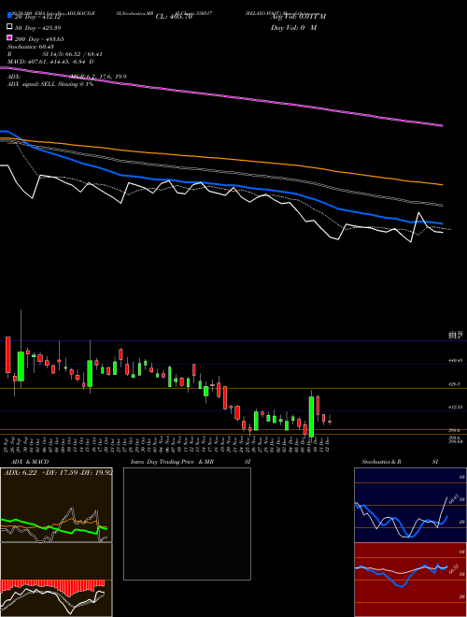Select the '200 Day - 483.65' legend text
467x617 pixels.
[x=39, y=39]
